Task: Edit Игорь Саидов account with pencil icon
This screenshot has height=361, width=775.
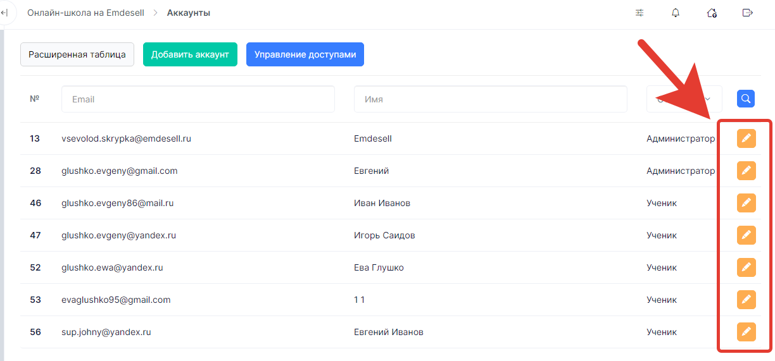Action: (x=746, y=235)
